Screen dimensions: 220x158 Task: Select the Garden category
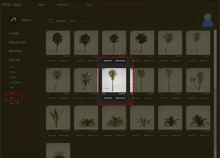(13, 72)
